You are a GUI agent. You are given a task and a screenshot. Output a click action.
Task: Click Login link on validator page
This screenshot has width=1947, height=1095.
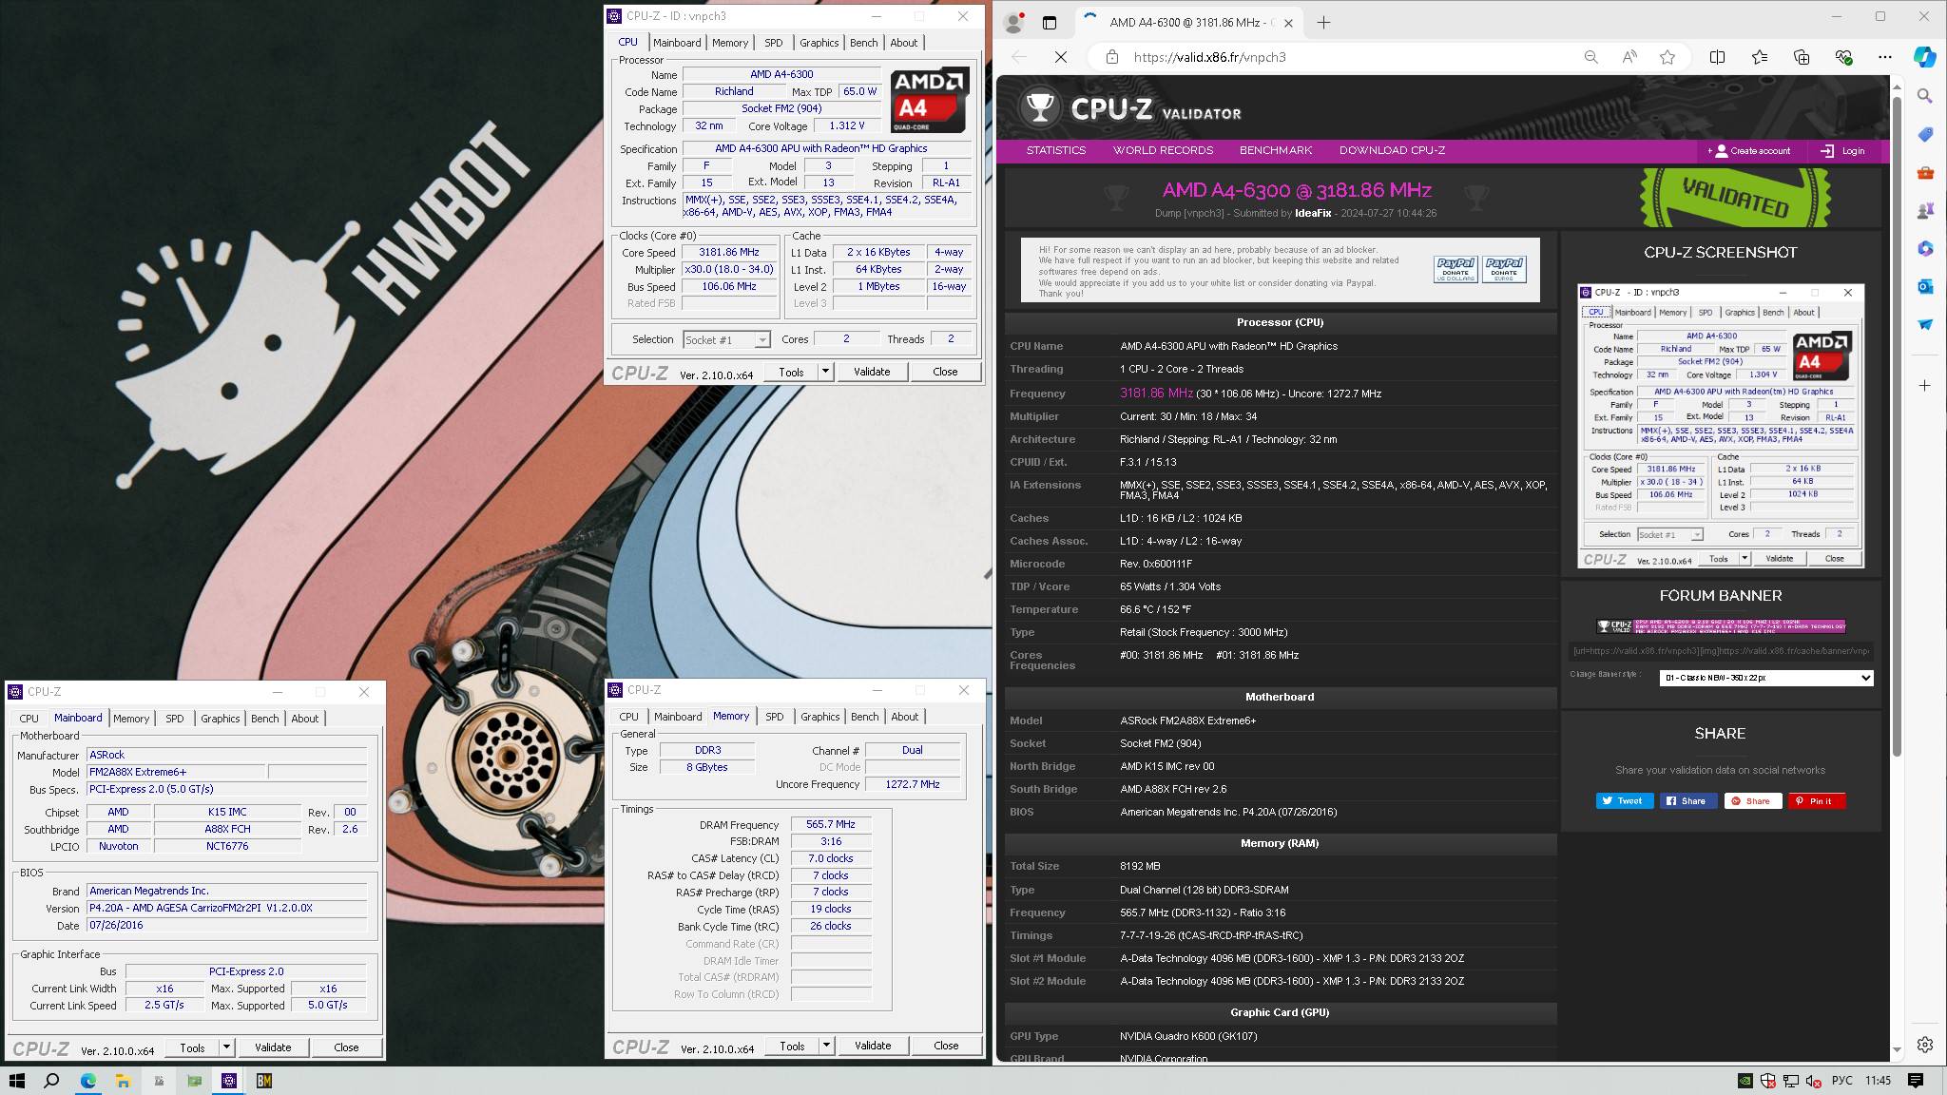coord(1842,150)
